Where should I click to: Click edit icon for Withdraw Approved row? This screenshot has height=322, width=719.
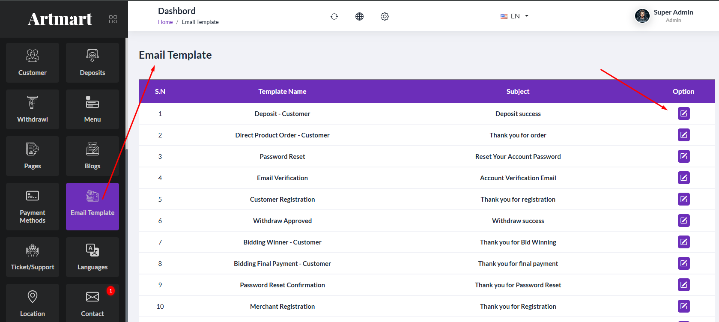click(x=683, y=221)
